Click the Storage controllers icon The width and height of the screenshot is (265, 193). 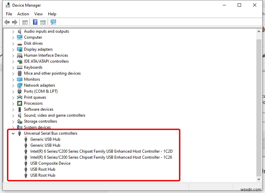click(x=20, y=121)
